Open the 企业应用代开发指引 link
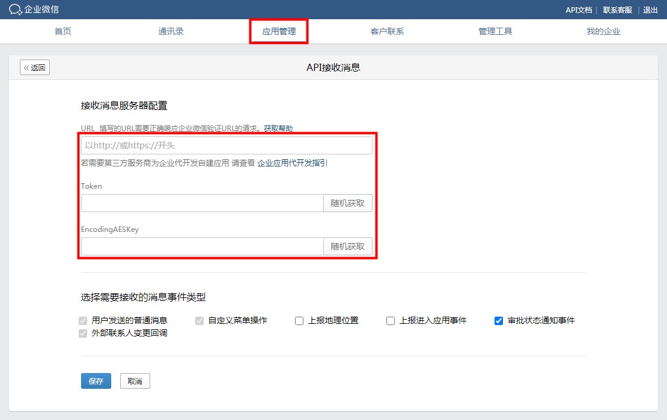Image resolution: width=667 pixels, height=420 pixels. (x=293, y=163)
